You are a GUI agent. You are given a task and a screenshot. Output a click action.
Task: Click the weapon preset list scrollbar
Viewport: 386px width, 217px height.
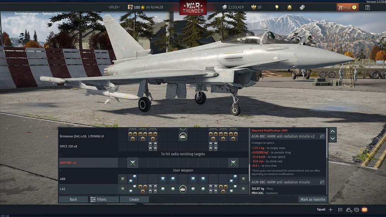pos(249,173)
